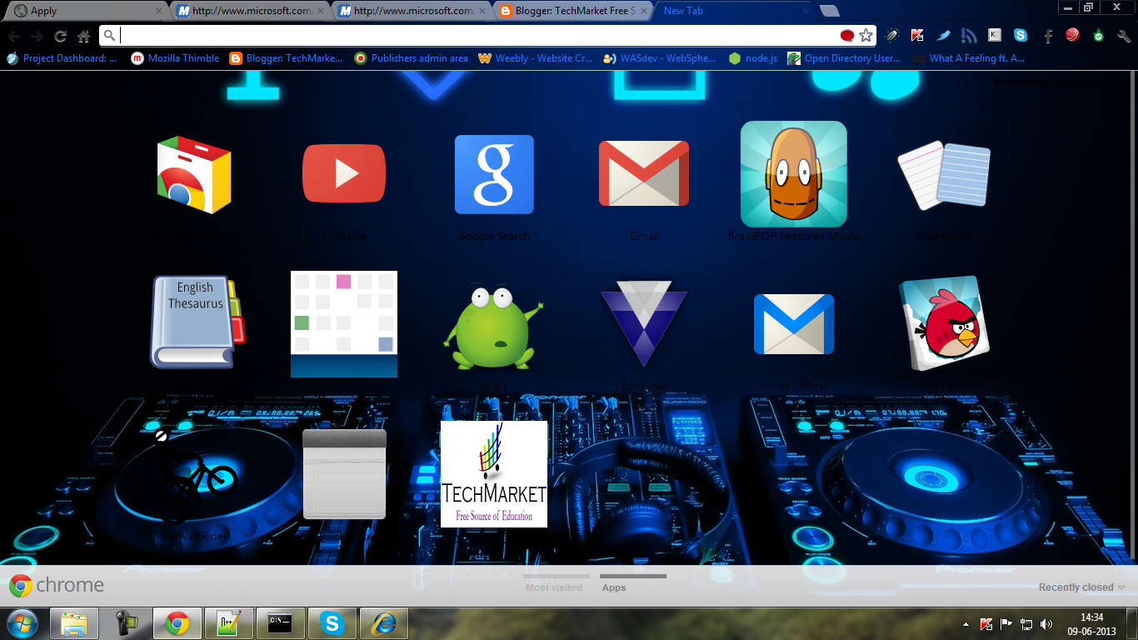The height and width of the screenshot is (640, 1138).
Task: Click the Windows Start button
Action: 22,623
